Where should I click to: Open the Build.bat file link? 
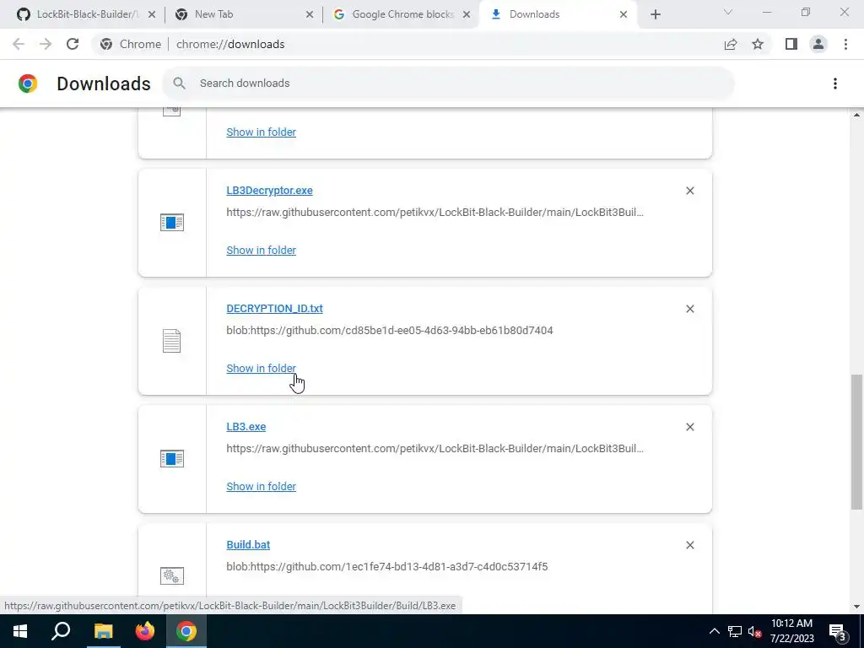coord(248,545)
